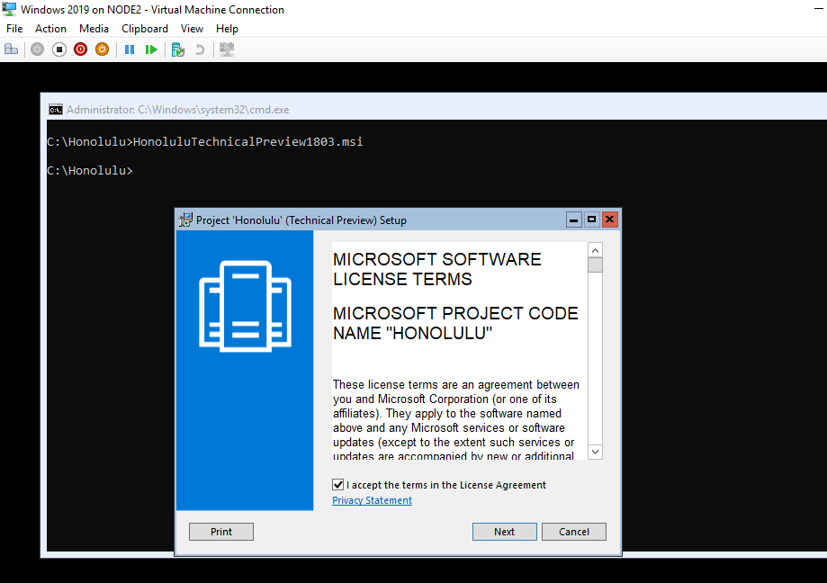This screenshot has width=827, height=583.
Task: Open the View menu
Action: [x=192, y=29]
